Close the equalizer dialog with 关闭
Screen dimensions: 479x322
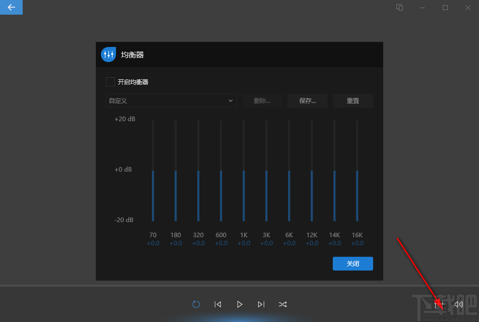pyautogui.click(x=353, y=263)
